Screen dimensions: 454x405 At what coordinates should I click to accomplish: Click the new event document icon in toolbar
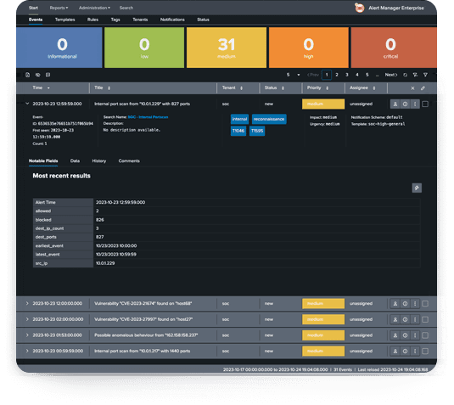point(27,75)
